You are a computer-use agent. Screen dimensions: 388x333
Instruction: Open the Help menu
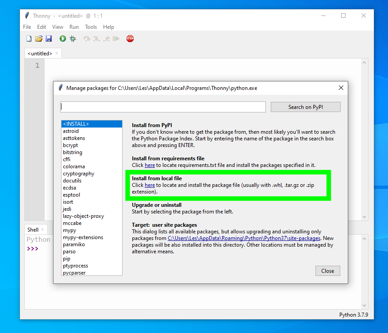coord(108,27)
